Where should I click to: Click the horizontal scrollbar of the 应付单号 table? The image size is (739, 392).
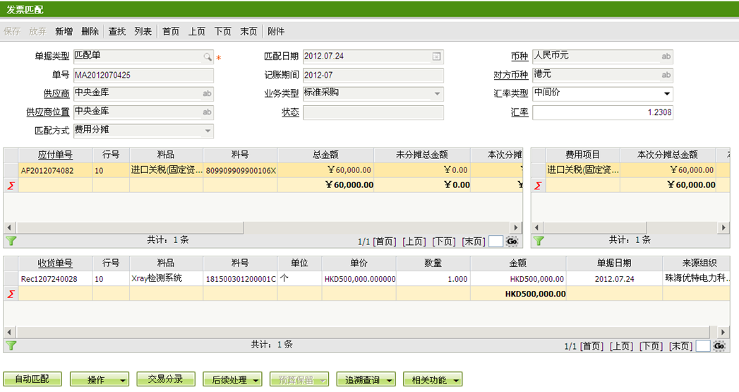(127, 227)
